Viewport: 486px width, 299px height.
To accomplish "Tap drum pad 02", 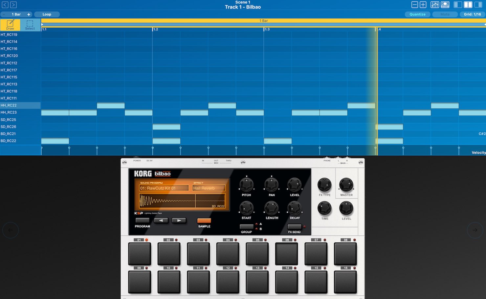I will pyautogui.click(x=169, y=254).
